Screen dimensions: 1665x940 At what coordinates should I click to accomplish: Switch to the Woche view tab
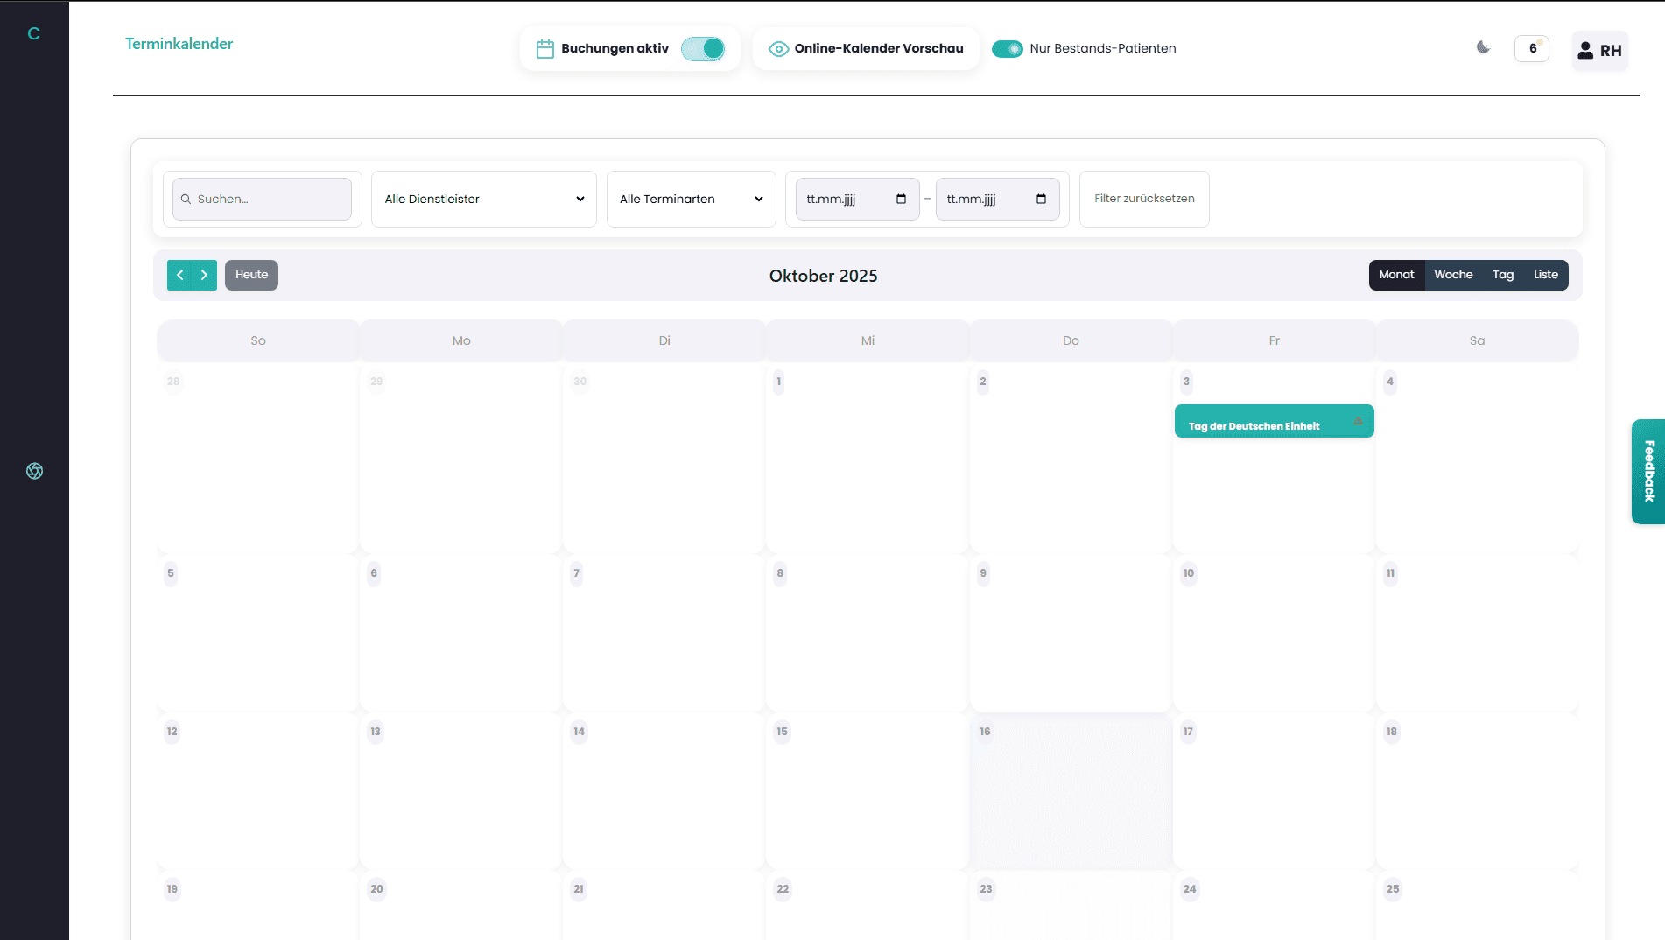[1453, 275]
